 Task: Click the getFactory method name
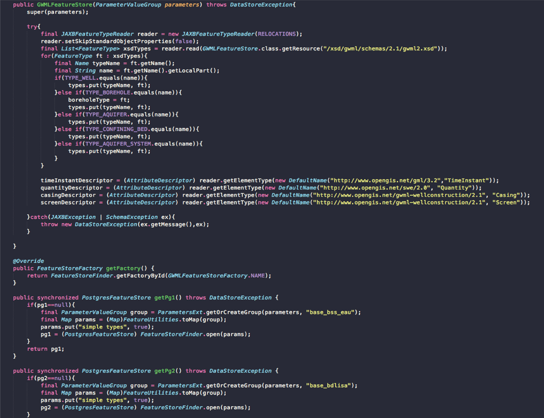click(124, 268)
